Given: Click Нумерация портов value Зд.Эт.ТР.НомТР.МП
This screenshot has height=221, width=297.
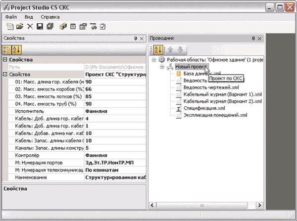Looking at the screenshot, I should click(x=115, y=163).
